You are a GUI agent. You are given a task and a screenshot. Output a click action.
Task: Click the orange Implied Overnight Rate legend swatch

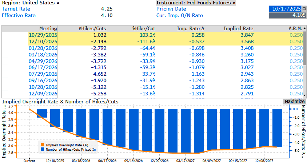click(43, 145)
